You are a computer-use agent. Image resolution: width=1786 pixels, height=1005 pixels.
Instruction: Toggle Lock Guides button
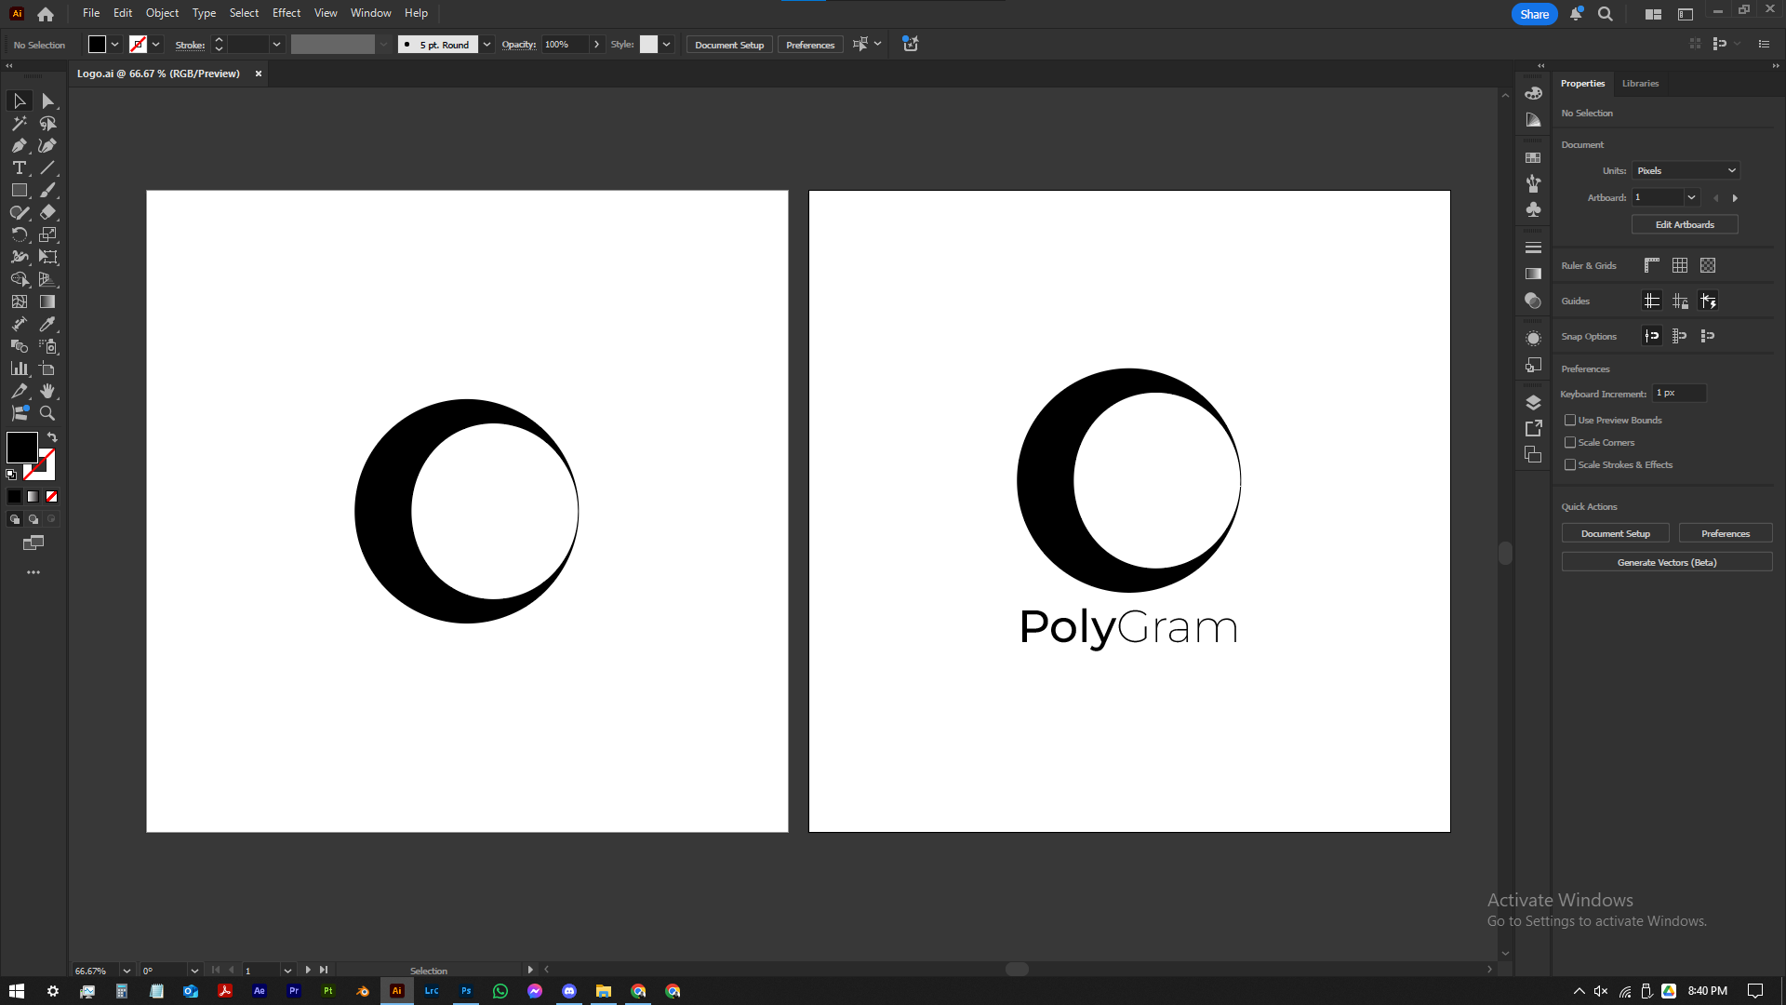point(1680,301)
